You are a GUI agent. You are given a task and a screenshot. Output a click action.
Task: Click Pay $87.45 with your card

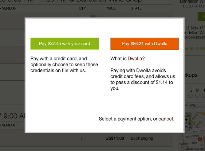point(64,44)
